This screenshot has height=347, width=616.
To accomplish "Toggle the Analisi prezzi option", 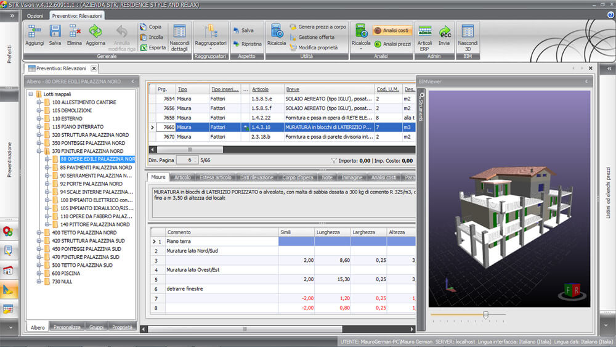I will [392, 44].
